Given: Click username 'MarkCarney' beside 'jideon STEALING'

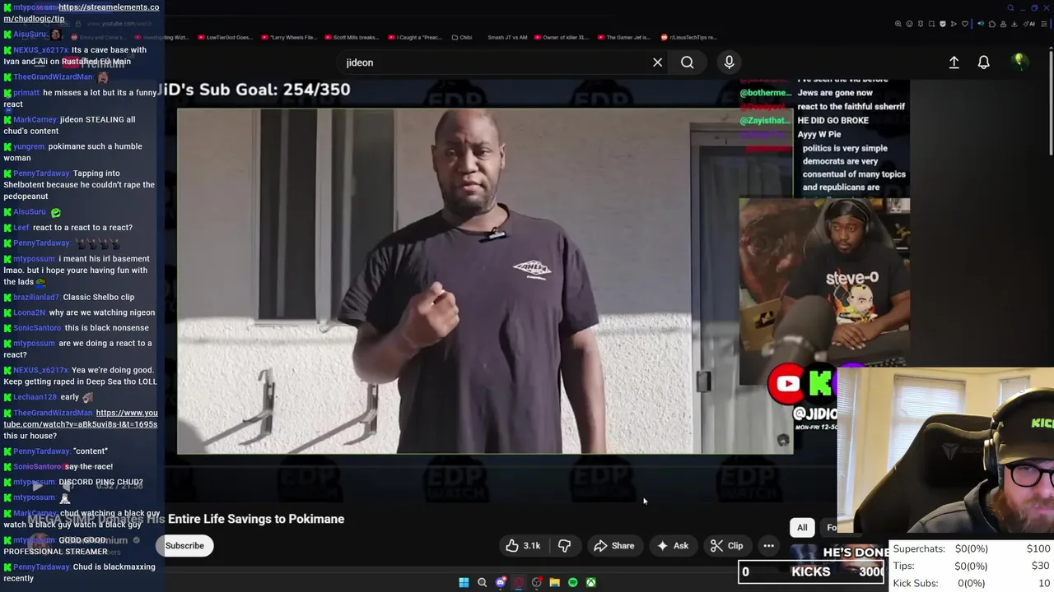Looking at the screenshot, I should click(35, 119).
